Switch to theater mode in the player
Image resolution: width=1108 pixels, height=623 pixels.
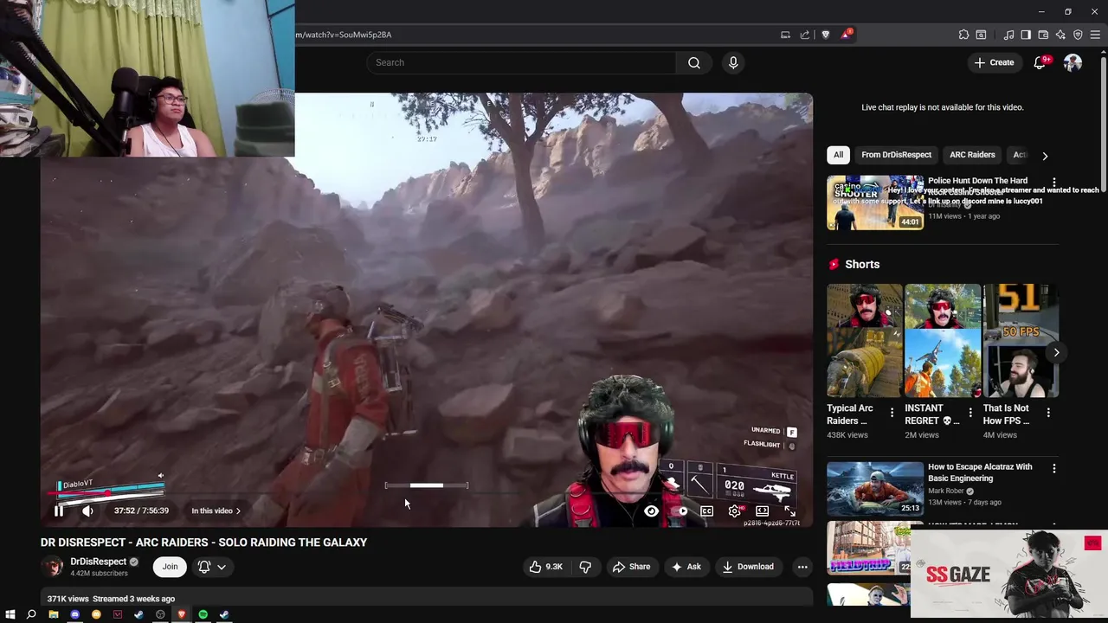click(x=762, y=511)
